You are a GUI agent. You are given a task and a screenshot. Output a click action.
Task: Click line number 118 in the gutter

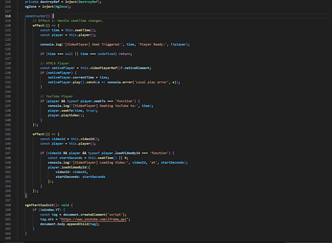[x=8, y=16]
